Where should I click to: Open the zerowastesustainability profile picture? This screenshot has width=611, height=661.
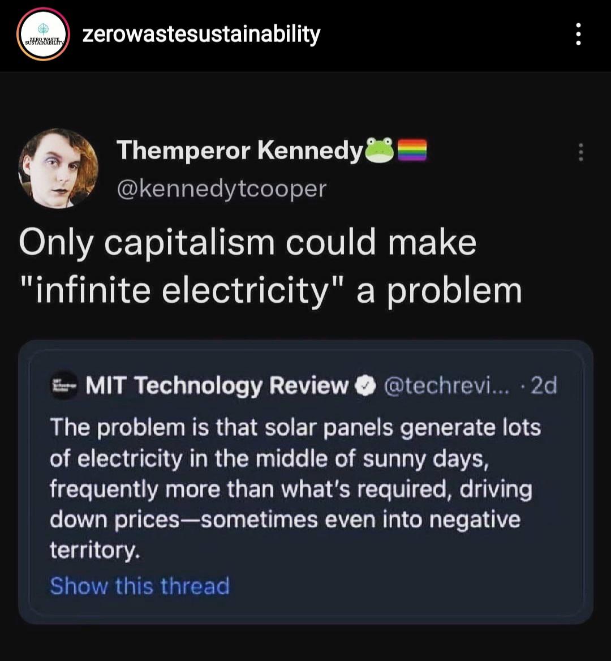point(43,35)
